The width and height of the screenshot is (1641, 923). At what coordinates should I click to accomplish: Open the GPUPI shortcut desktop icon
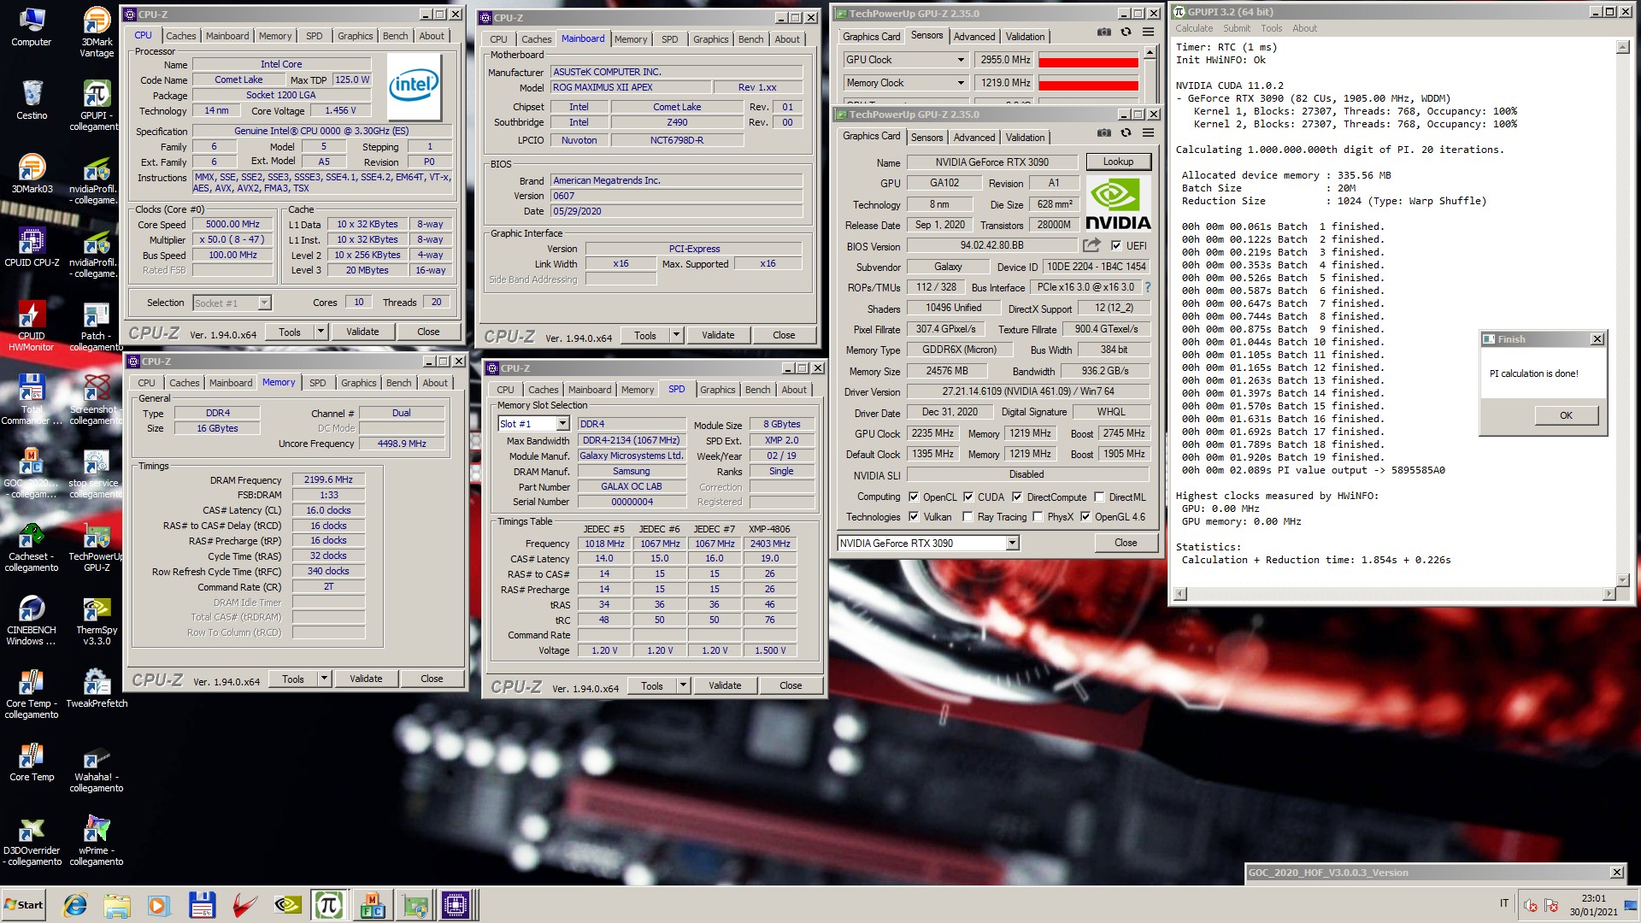(x=97, y=105)
